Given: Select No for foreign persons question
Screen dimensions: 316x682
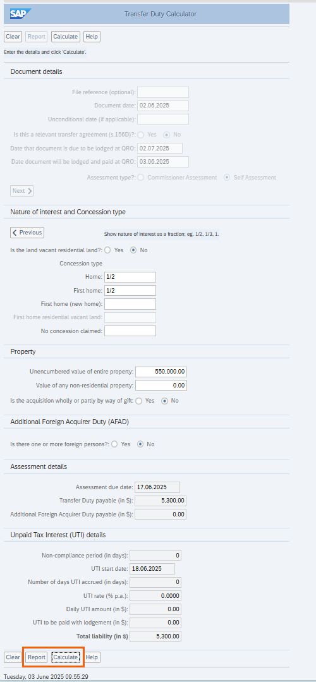Looking at the screenshot, I should tap(140, 444).
